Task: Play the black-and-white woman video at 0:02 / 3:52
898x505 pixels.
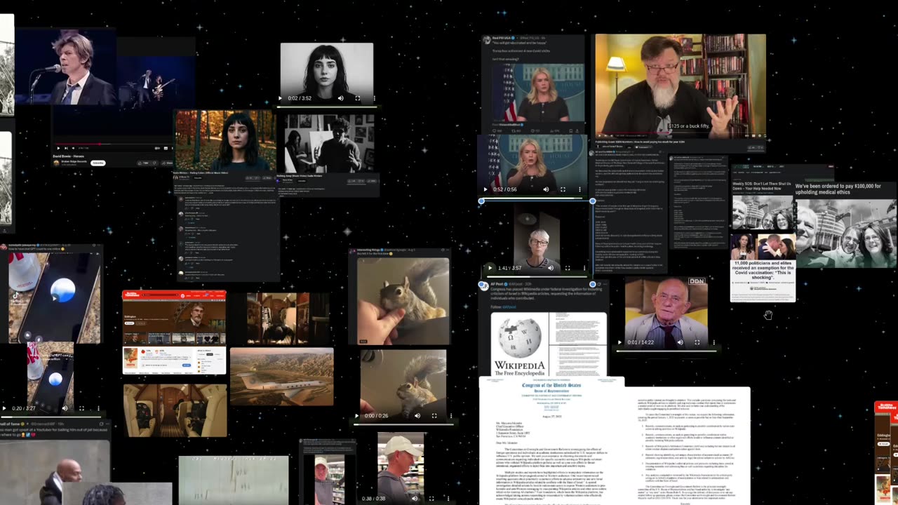Action: [281, 98]
